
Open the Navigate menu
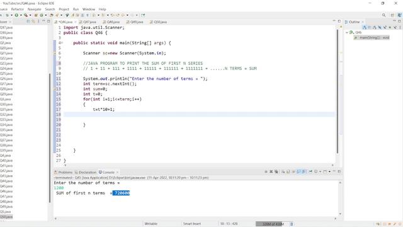[34, 9]
